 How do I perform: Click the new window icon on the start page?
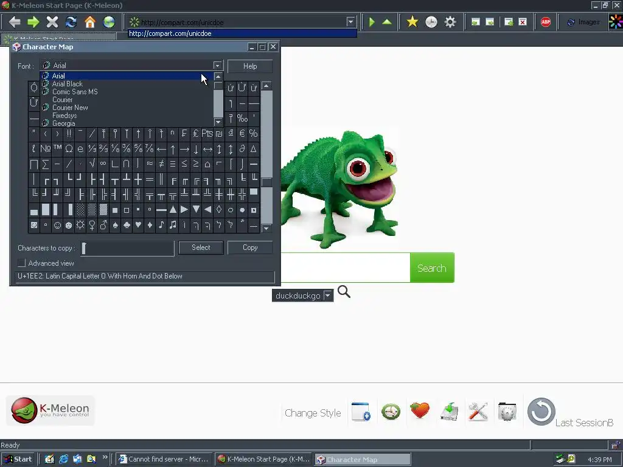pos(361,412)
